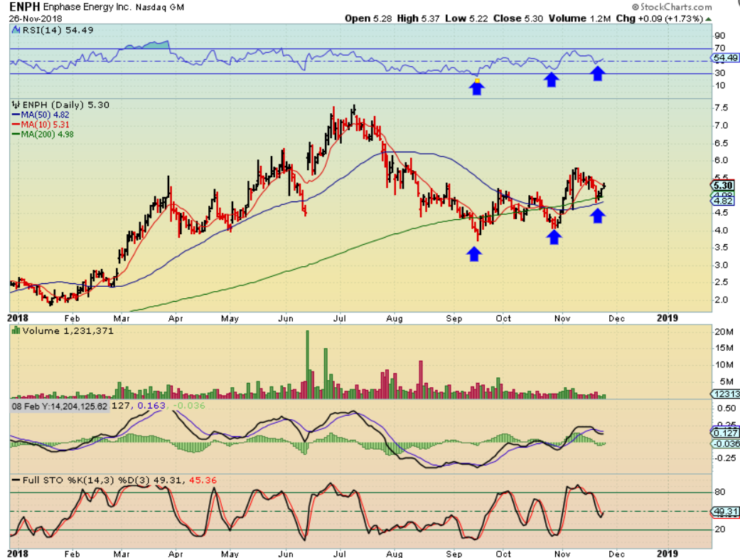Click the Close 5.30 value in header

(x=518, y=19)
